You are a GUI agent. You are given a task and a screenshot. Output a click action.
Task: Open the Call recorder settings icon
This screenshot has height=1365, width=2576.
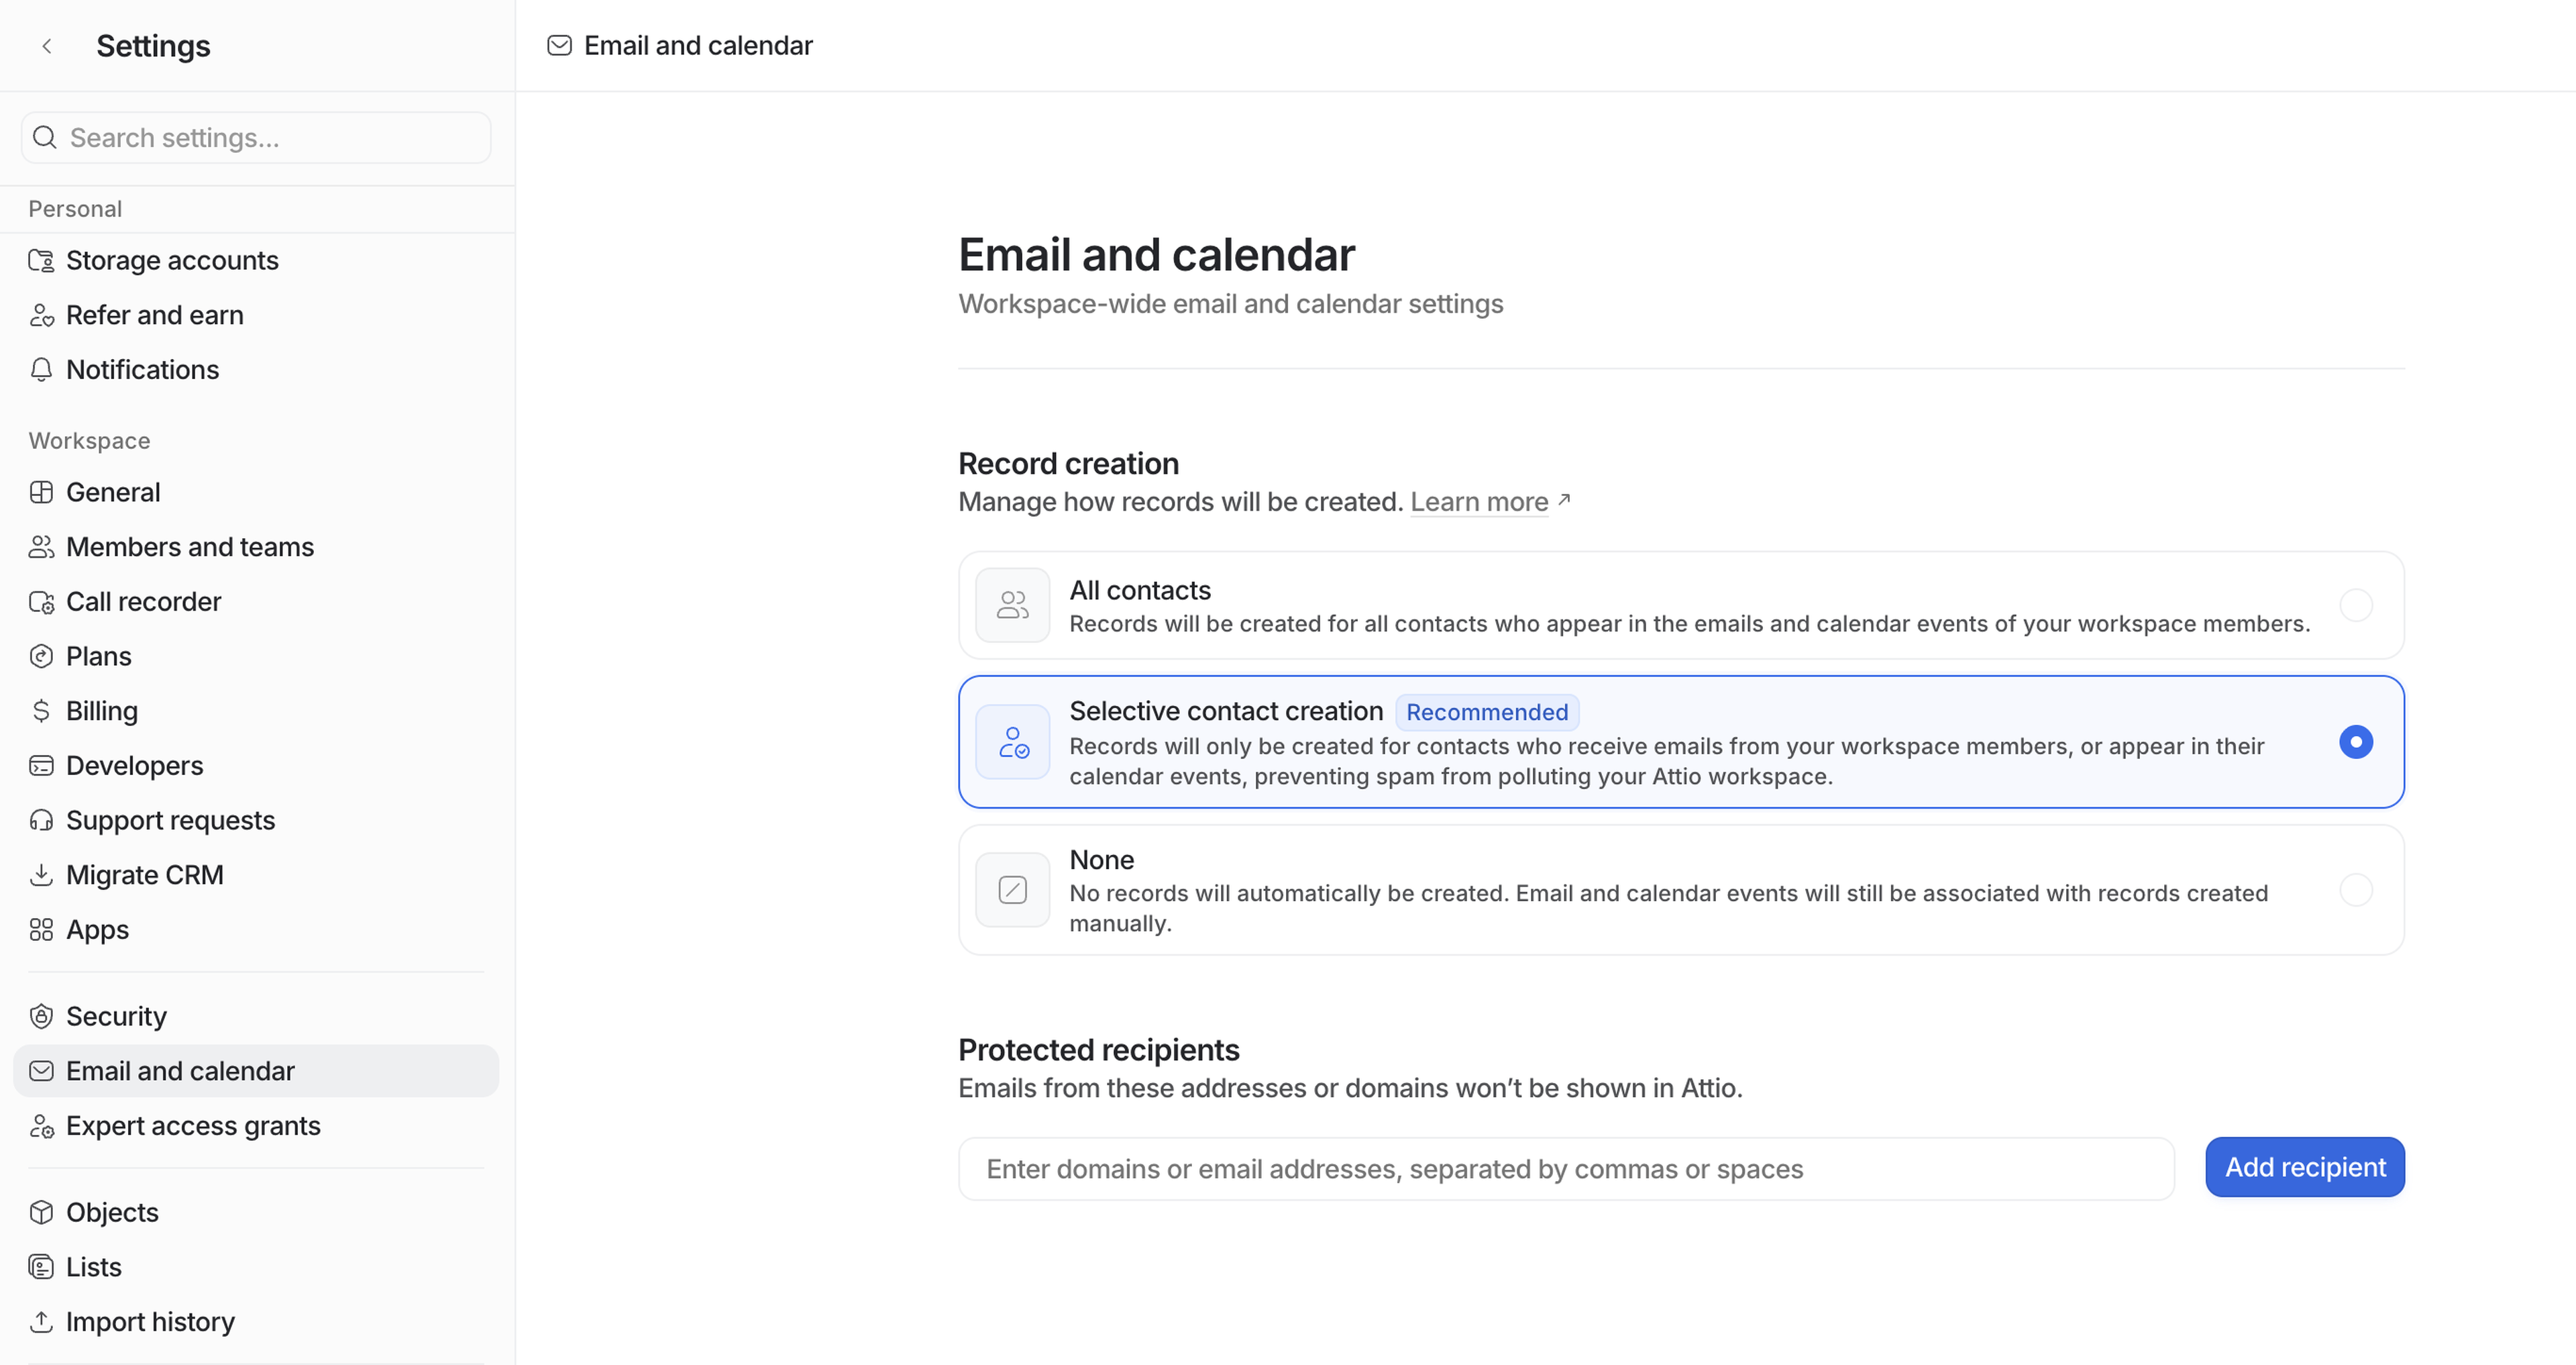coord(41,601)
